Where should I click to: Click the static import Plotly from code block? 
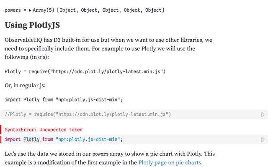[x=64, y=99]
